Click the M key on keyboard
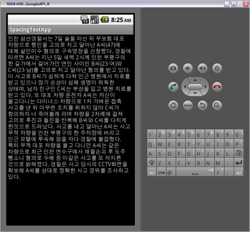 [219, 162]
